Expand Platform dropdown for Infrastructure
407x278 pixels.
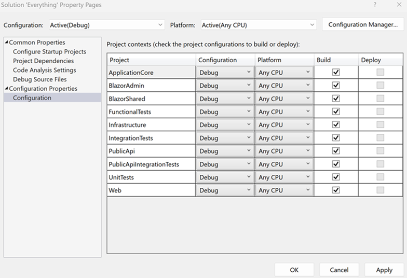284,125
